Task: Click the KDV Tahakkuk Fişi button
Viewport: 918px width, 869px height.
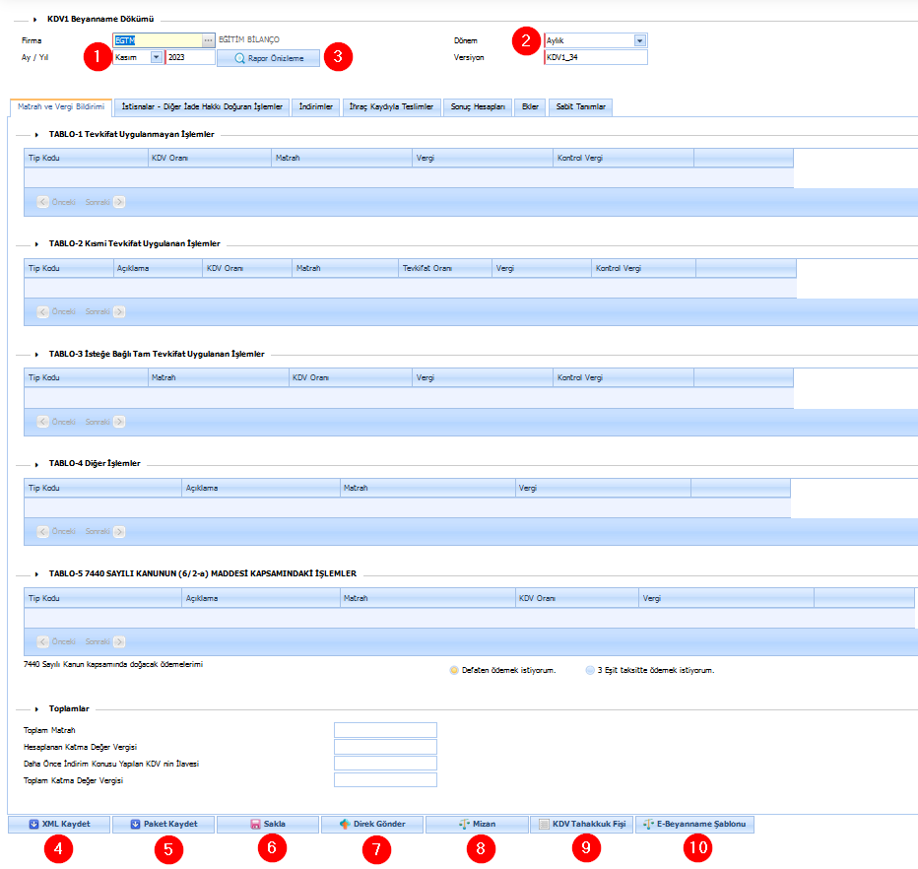Action: coord(581,824)
